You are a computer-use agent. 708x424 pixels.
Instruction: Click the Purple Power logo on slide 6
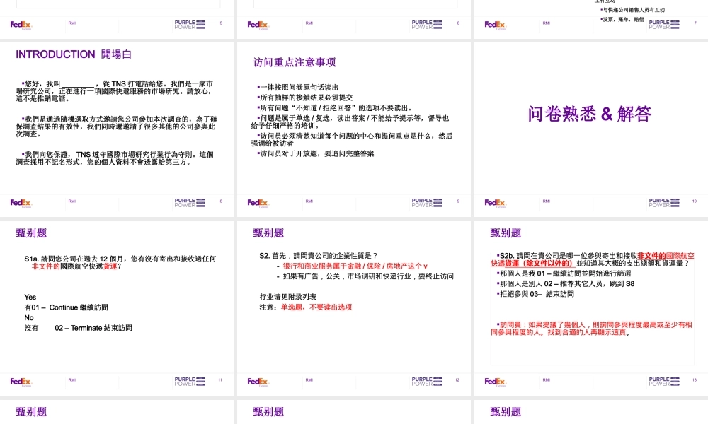coord(427,25)
